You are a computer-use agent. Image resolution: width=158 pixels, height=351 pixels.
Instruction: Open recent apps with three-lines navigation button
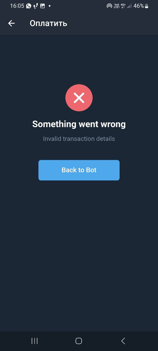[x=35, y=341]
